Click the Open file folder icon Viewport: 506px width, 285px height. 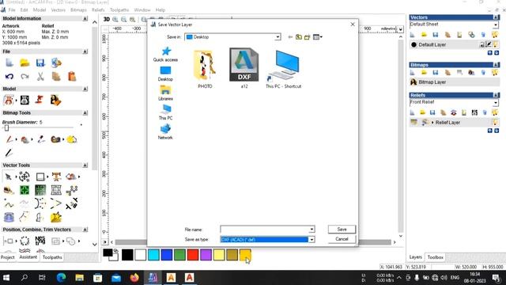tap(25, 63)
